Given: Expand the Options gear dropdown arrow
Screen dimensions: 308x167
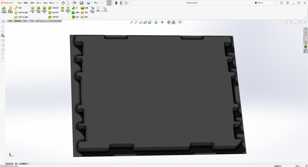Looking at the screenshot, I should coord(129,3).
